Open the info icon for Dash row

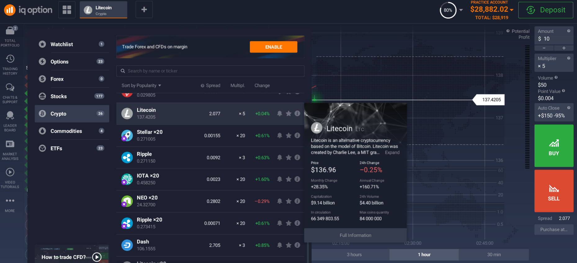click(297, 245)
